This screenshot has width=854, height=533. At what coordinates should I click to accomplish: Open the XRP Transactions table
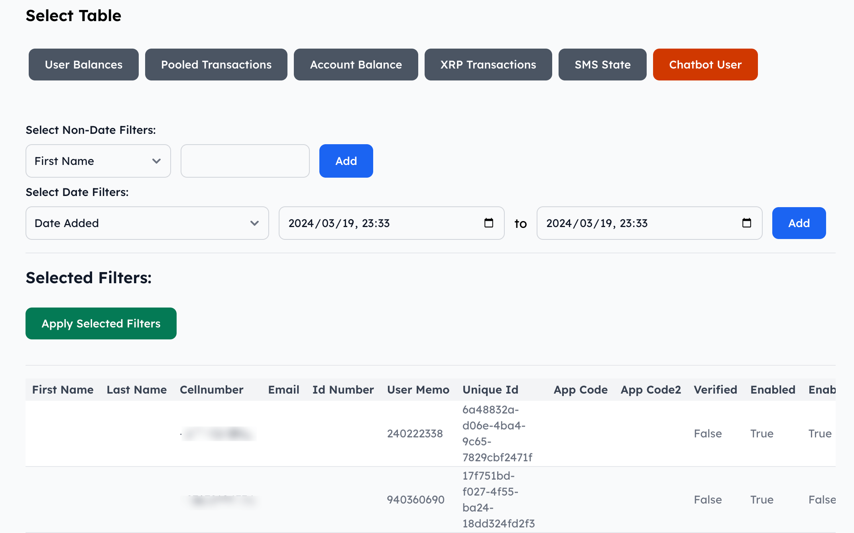point(488,65)
